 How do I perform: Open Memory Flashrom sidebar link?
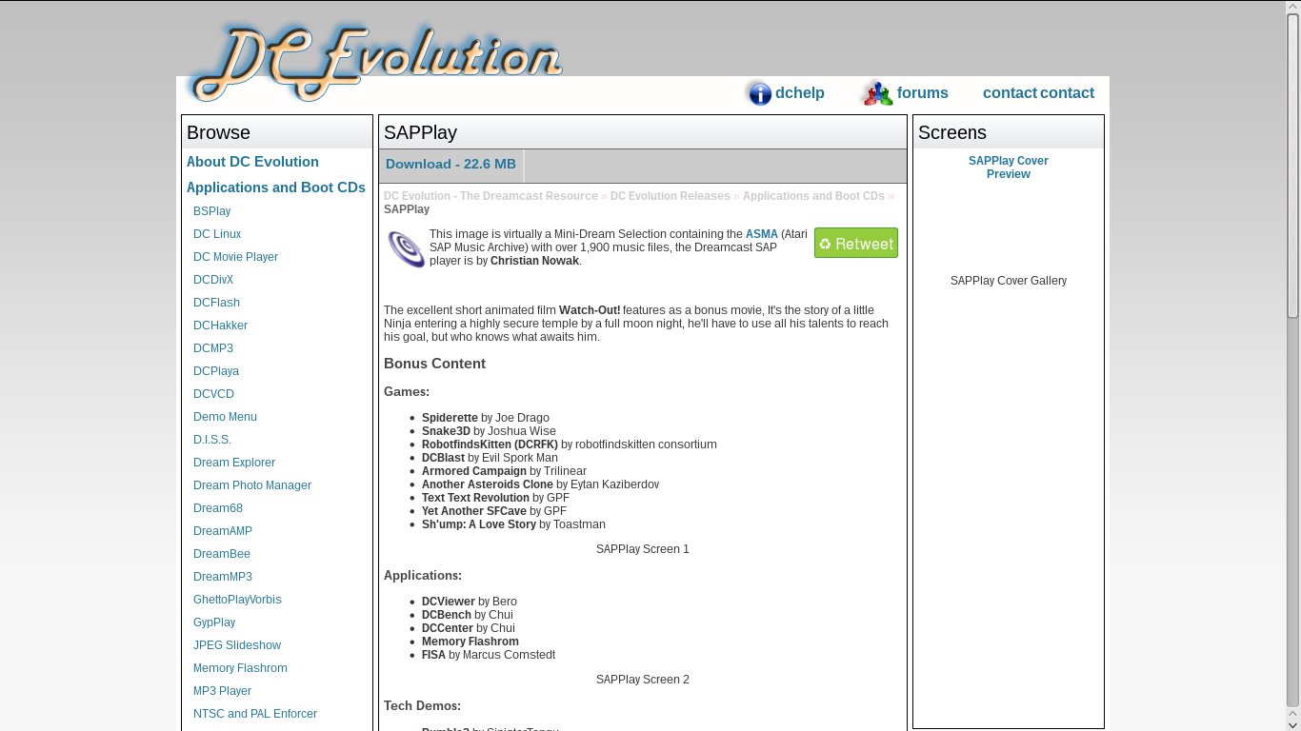(240, 668)
